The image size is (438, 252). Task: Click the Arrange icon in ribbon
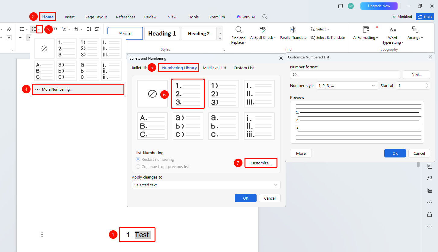pos(415,30)
